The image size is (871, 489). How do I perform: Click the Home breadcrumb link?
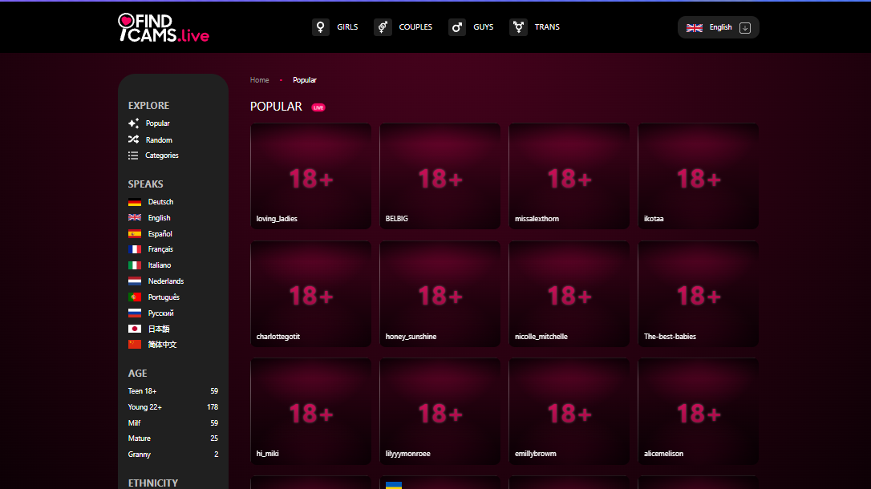259,79
